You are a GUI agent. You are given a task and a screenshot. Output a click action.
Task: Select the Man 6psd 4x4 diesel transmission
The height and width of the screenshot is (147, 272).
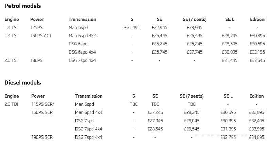tap(89, 112)
